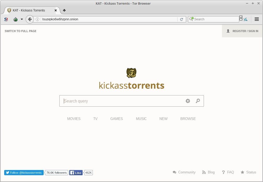
Task: Follow @kickasstorrents on Twitter
Action: click(24, 173)
